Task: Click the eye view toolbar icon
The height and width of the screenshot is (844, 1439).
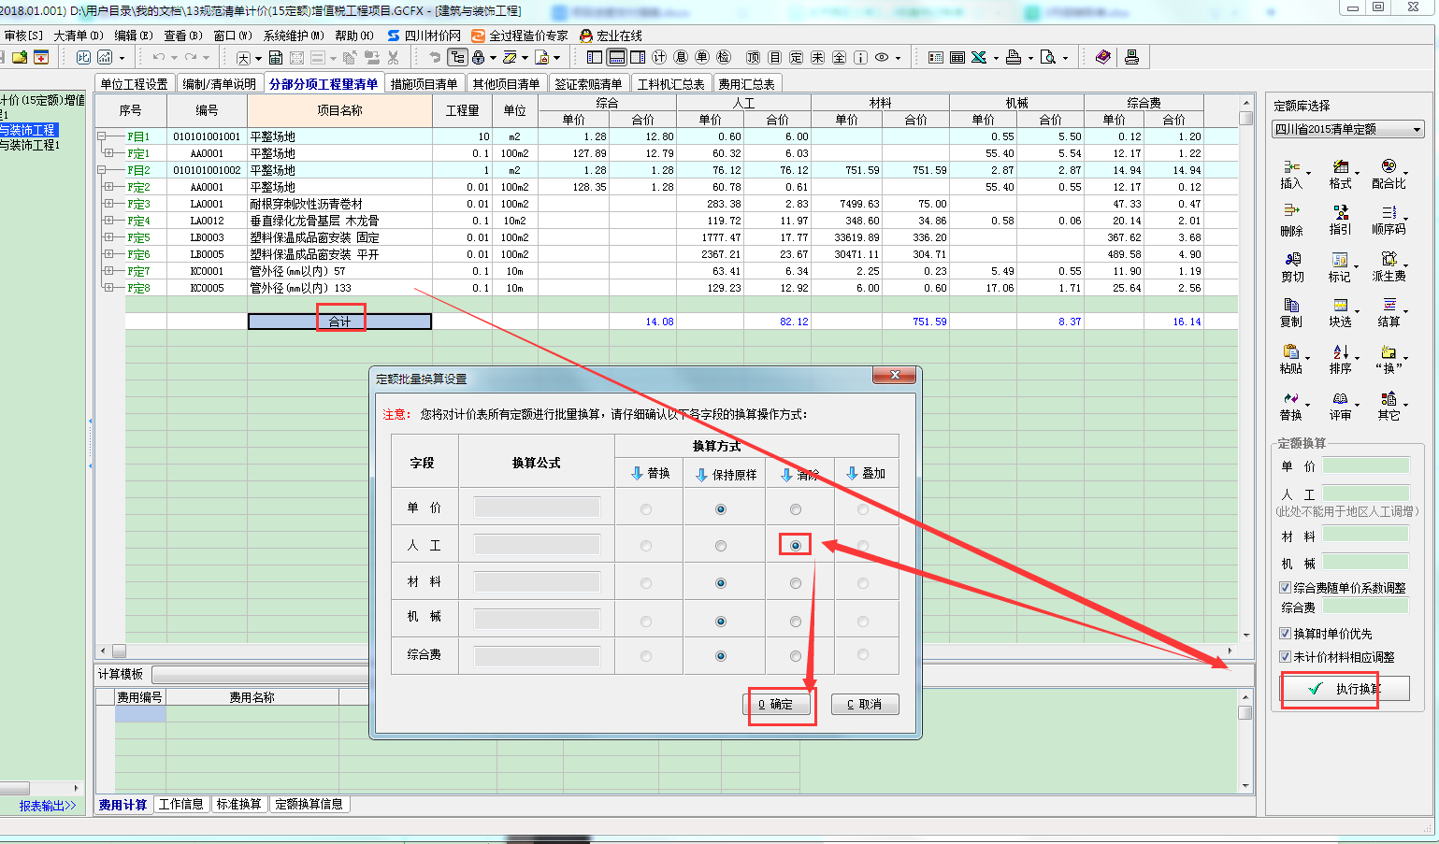Action: [x=882, y=57]
